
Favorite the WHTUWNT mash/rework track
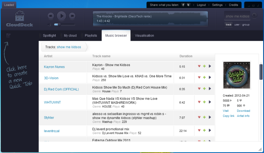tap(199, 102)
